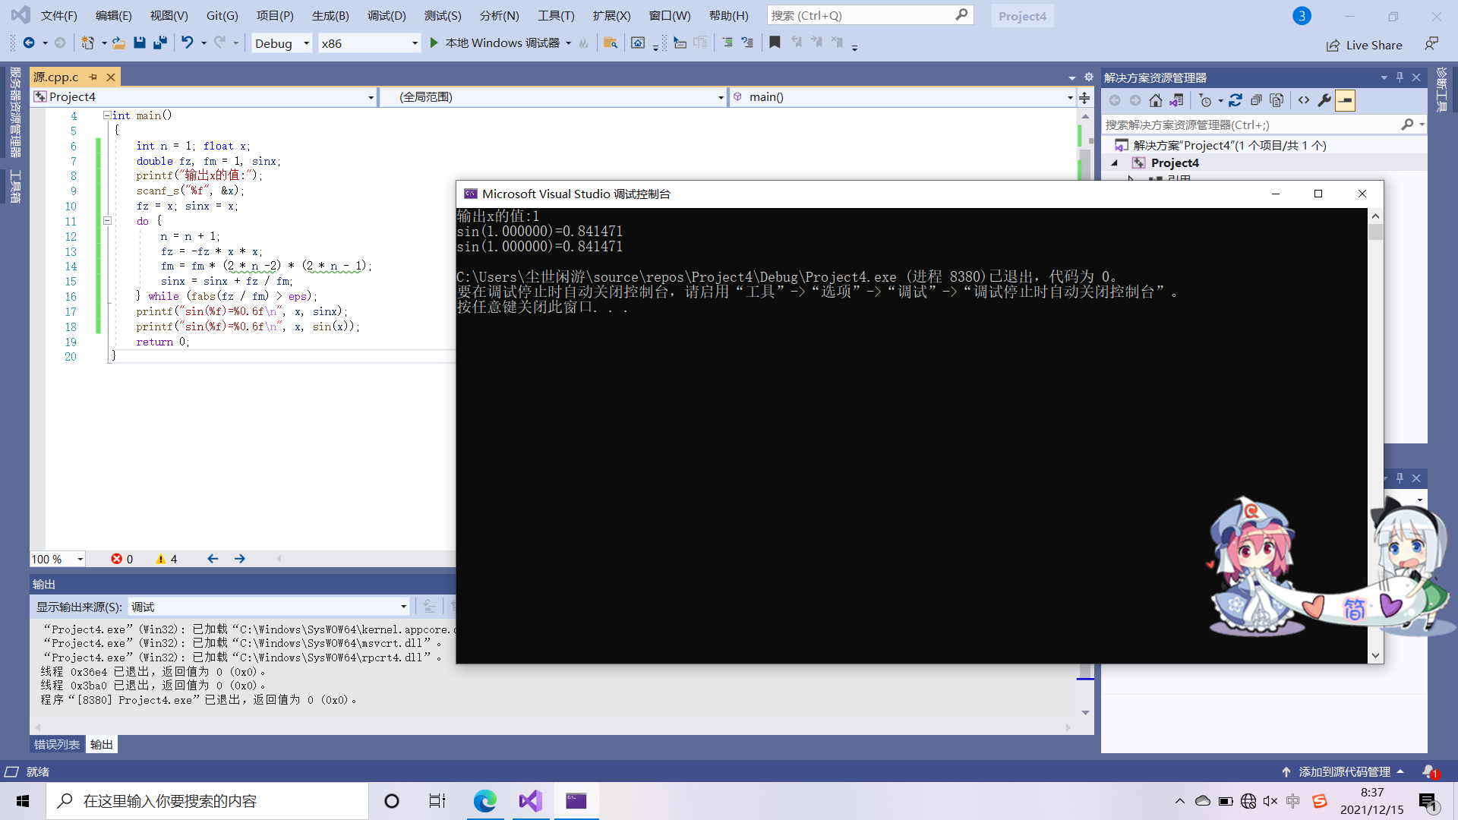Toggle the Preview Selected Items button
The width and height of the screenshot is (1458, 820).
coord(1345,100)
